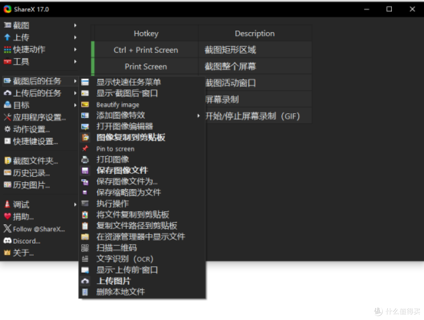Select the 开始/停止屏幕录制 (GIF) row
The image size is (424, 320).
[258, 116]
